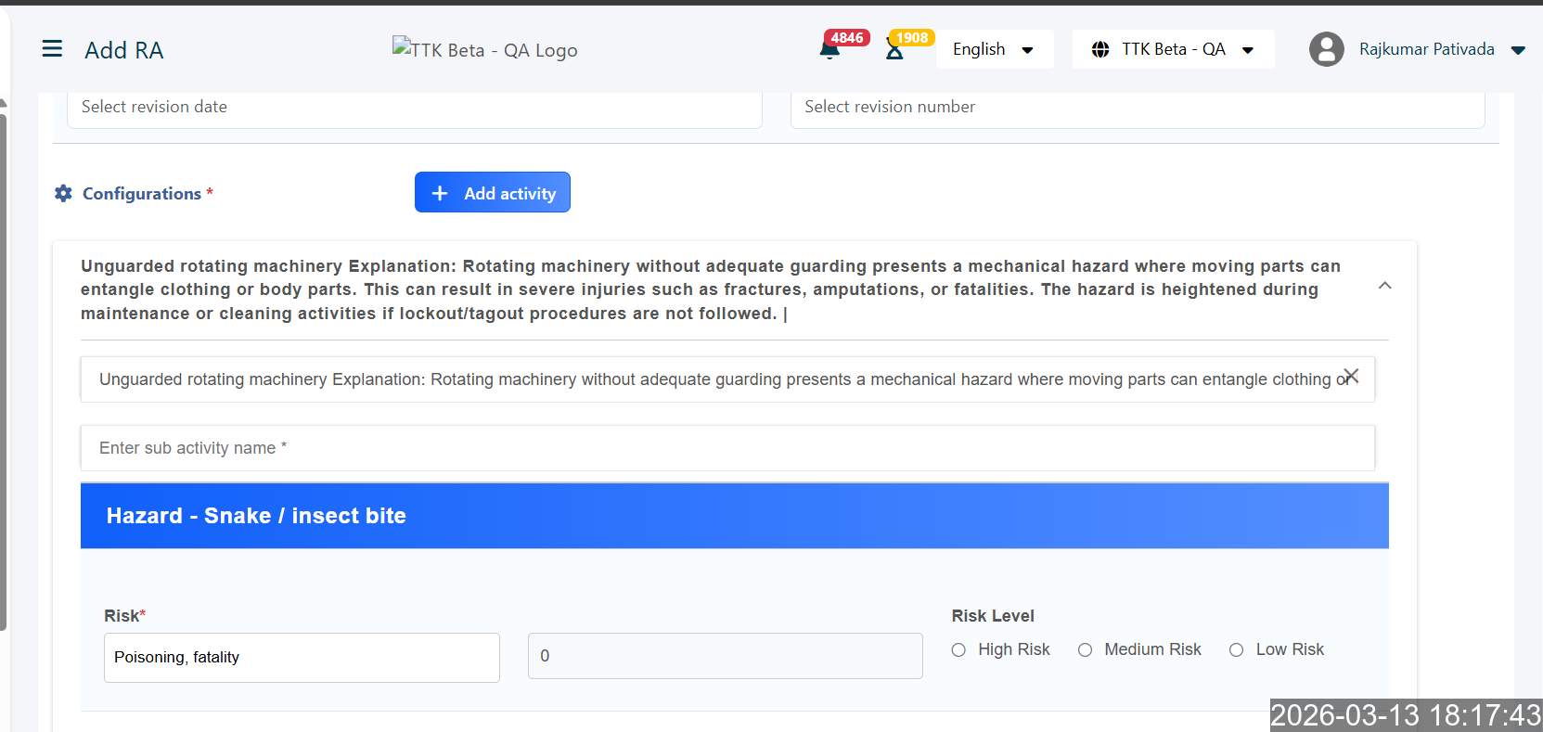Click the Enter sub activity name field
The image size is (1543, 732).
point(727,448)
